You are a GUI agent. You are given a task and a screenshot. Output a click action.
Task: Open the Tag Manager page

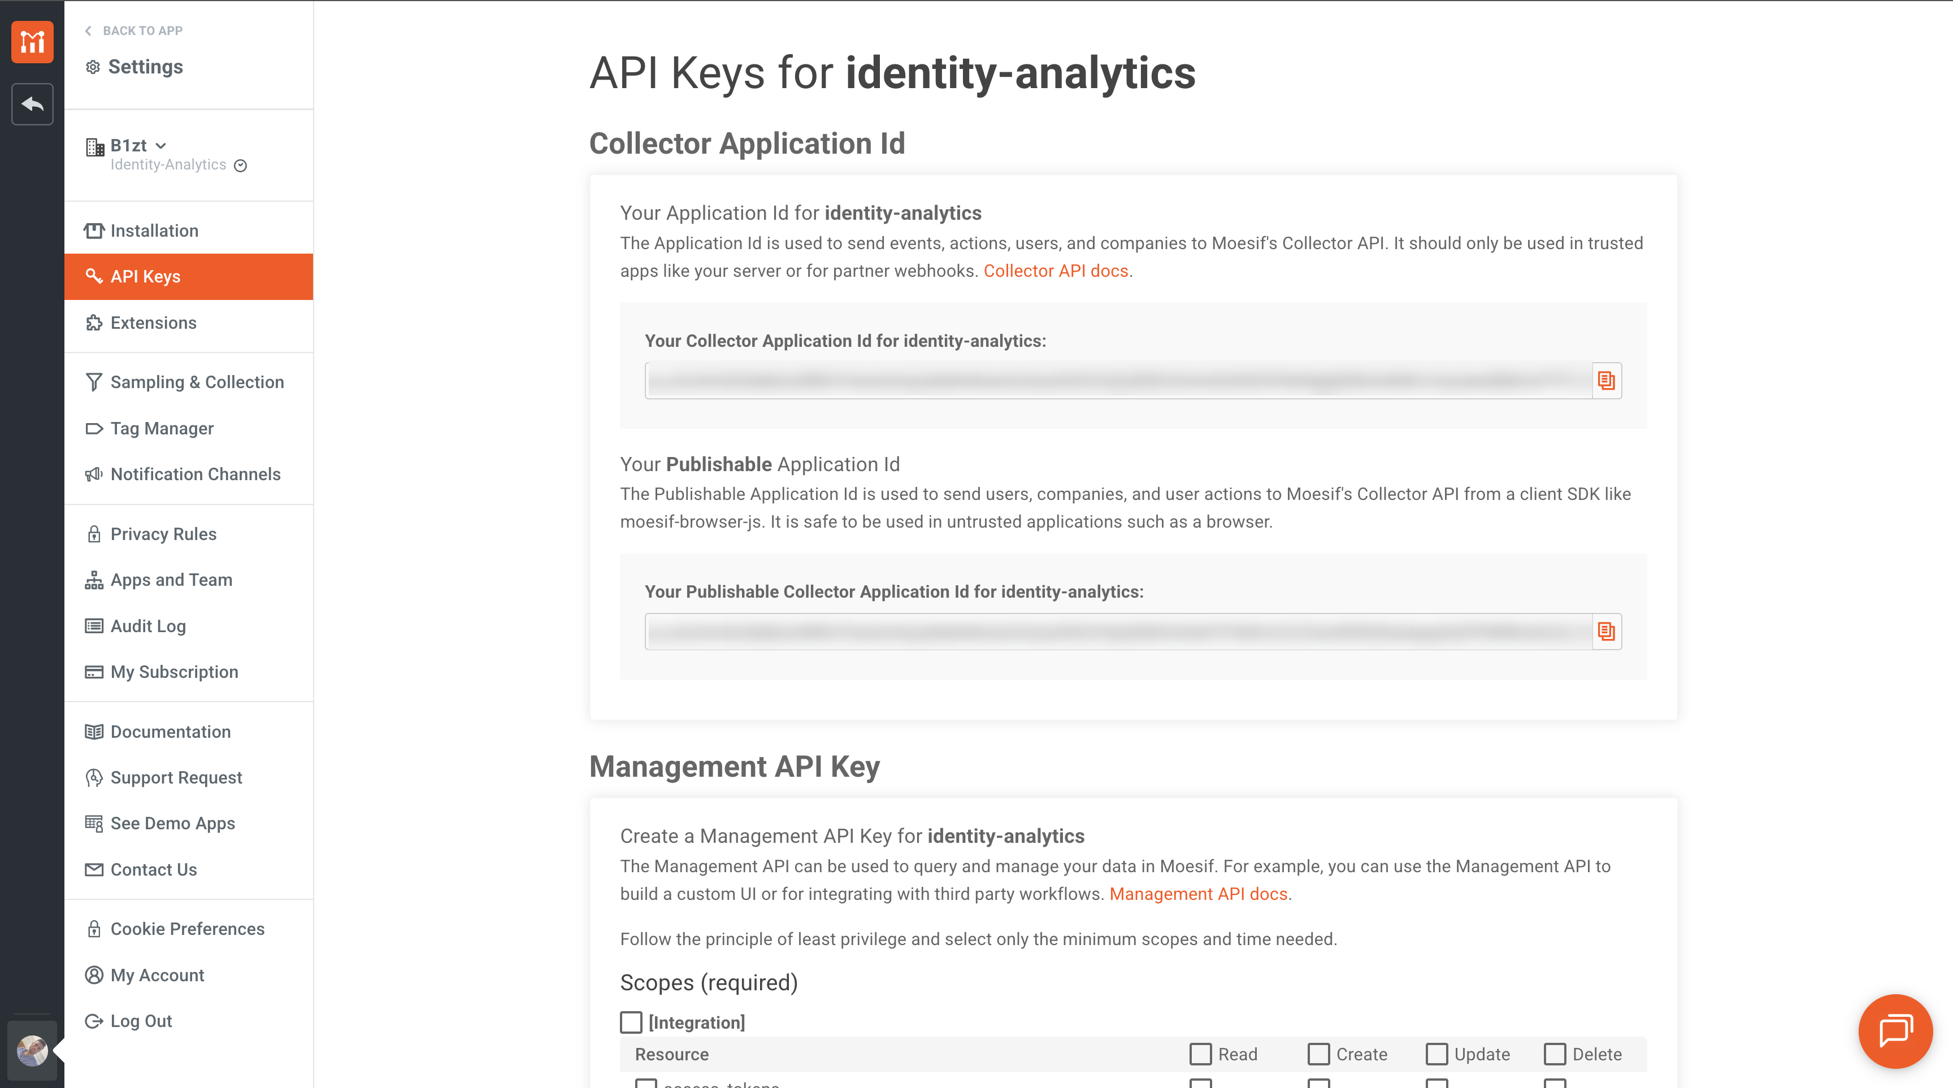point(189,428)
